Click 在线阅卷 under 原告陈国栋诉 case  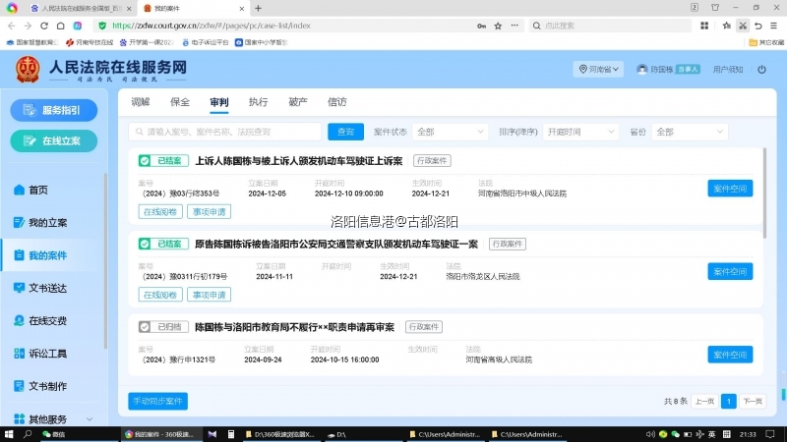pos(160,296)
